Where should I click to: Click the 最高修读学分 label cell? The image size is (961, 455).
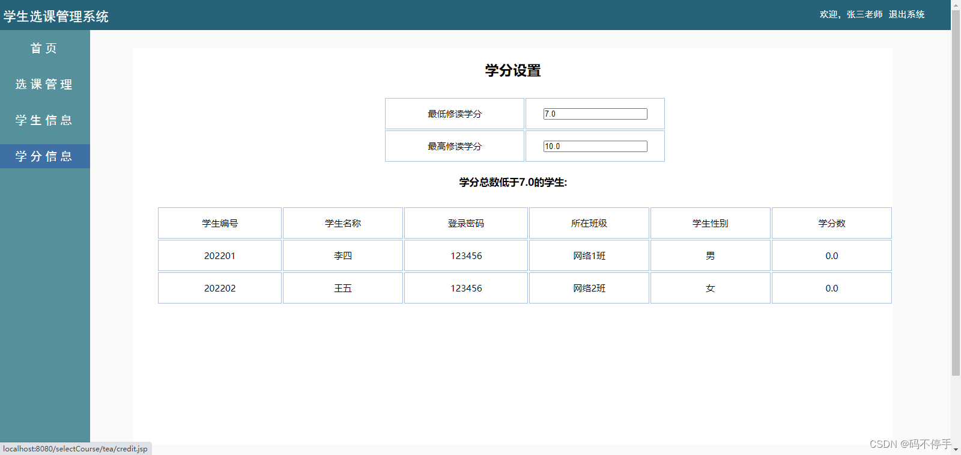pyautogui.click(x=455, y=146)
